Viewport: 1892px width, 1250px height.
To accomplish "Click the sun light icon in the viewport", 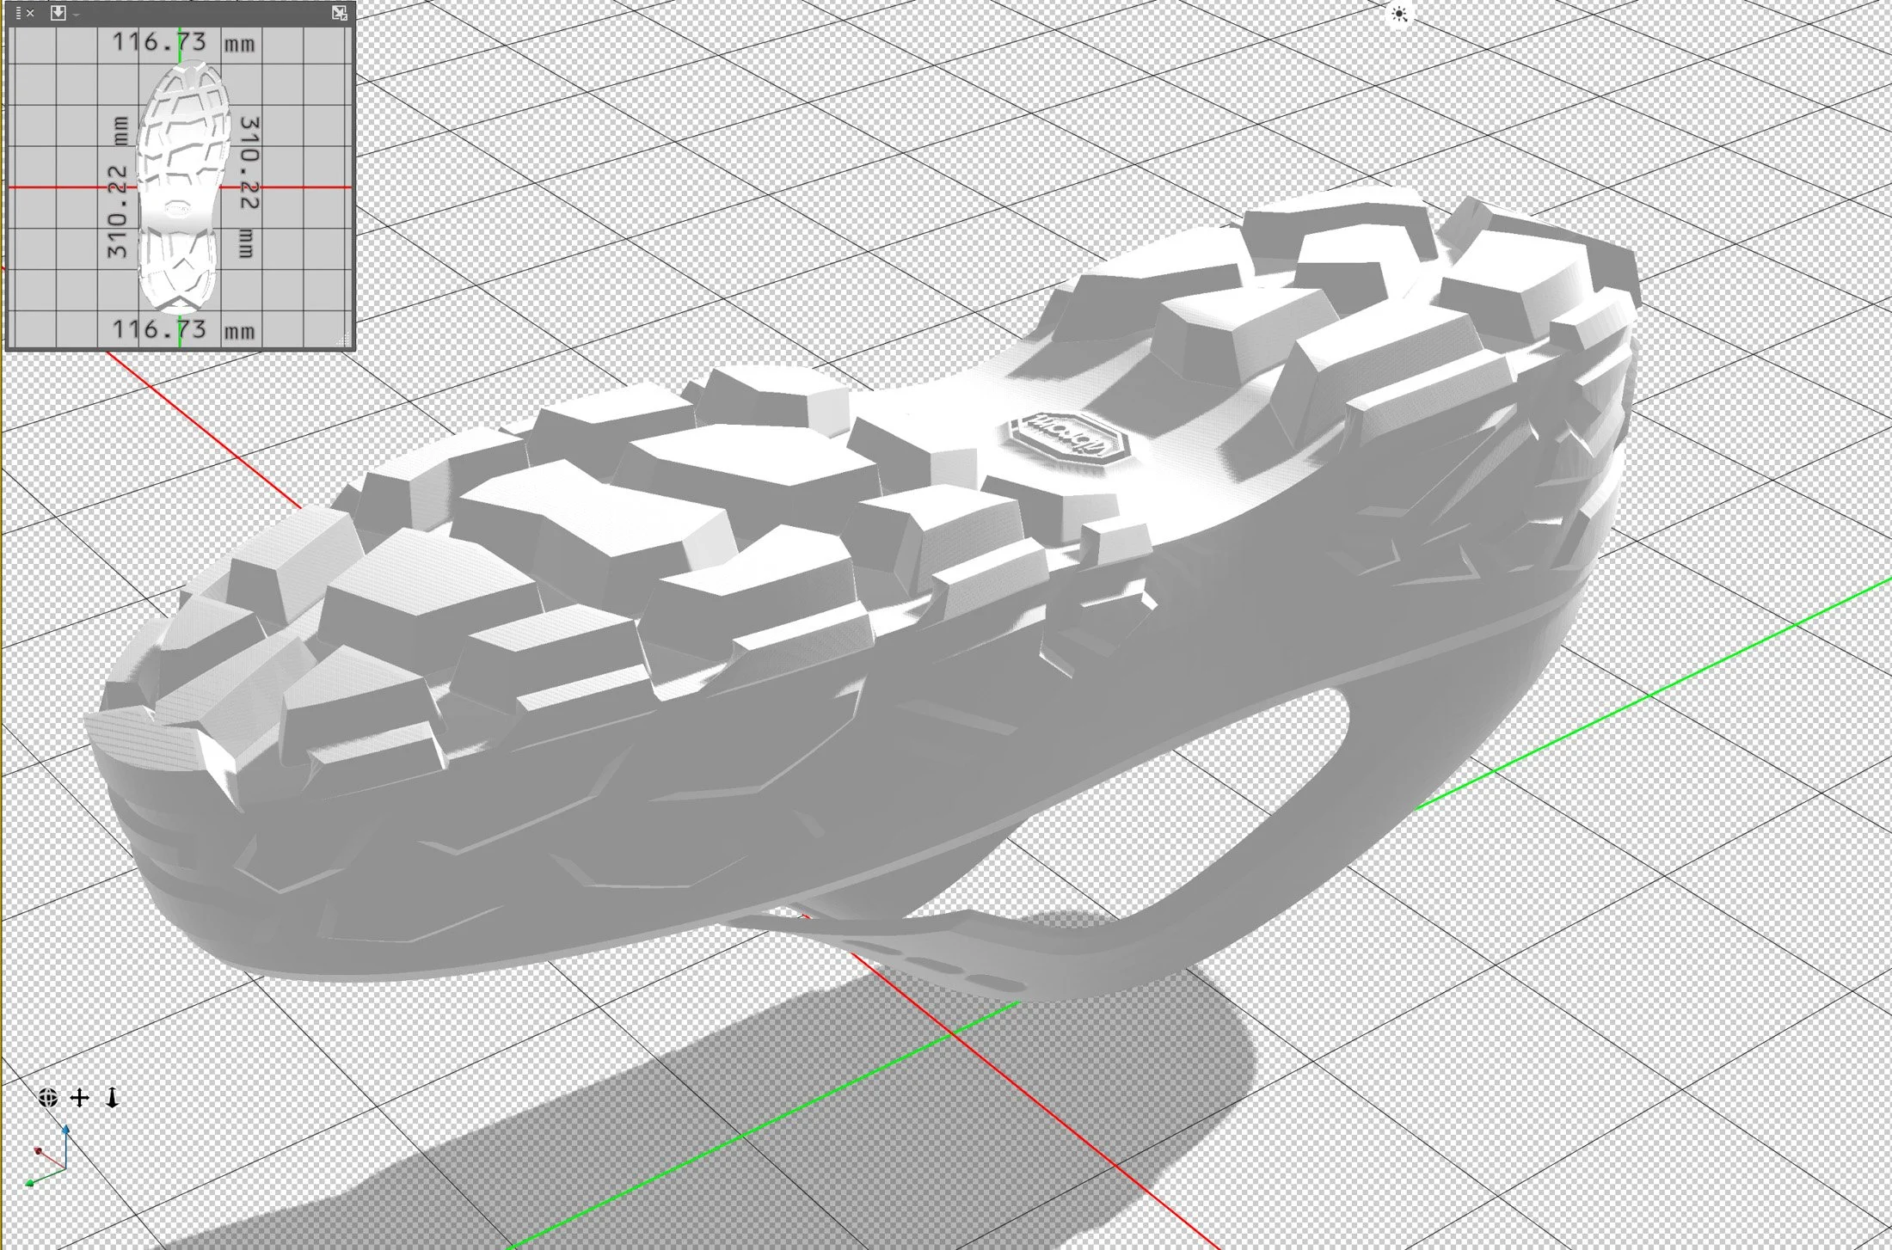I will point(1399,14).
